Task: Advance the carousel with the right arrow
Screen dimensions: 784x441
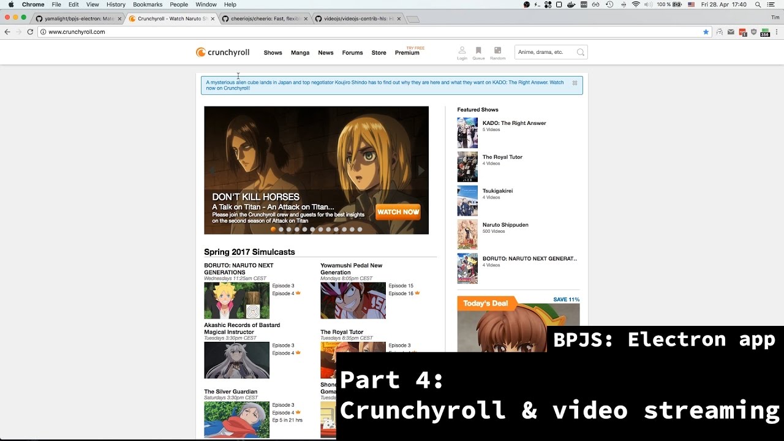Action: [421, 170]
